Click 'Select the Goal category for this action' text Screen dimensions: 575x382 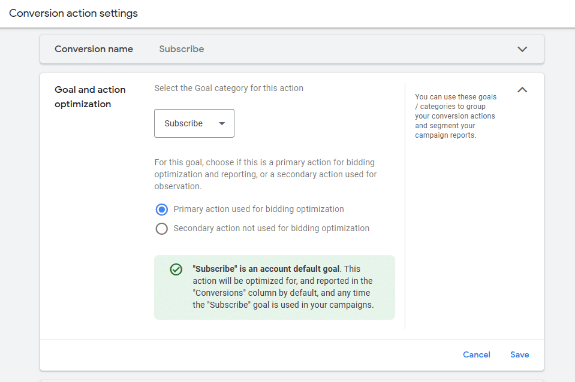[x=228, y=88]
